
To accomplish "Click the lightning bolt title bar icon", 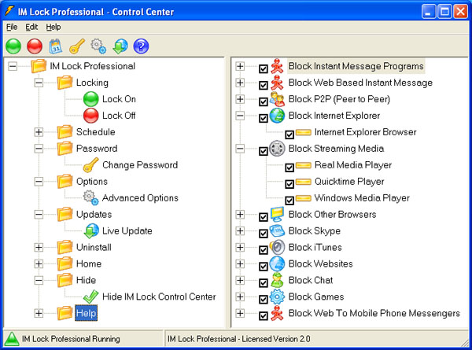I will (x=9, y=11).
